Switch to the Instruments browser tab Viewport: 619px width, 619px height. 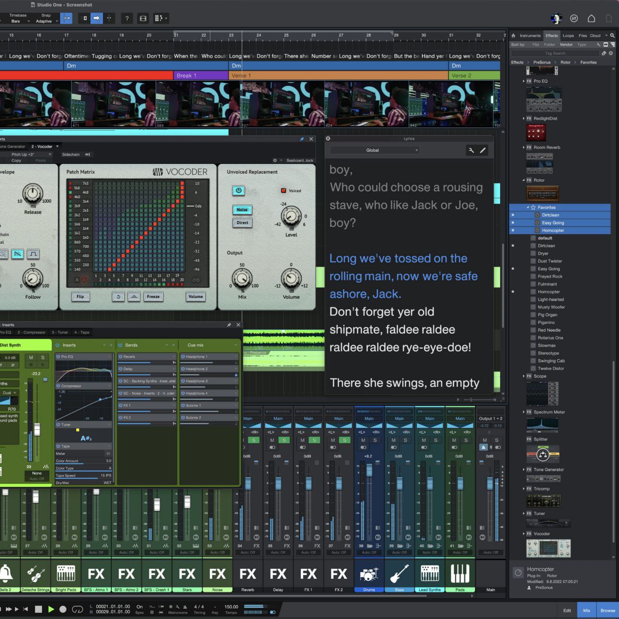point(530,36)
